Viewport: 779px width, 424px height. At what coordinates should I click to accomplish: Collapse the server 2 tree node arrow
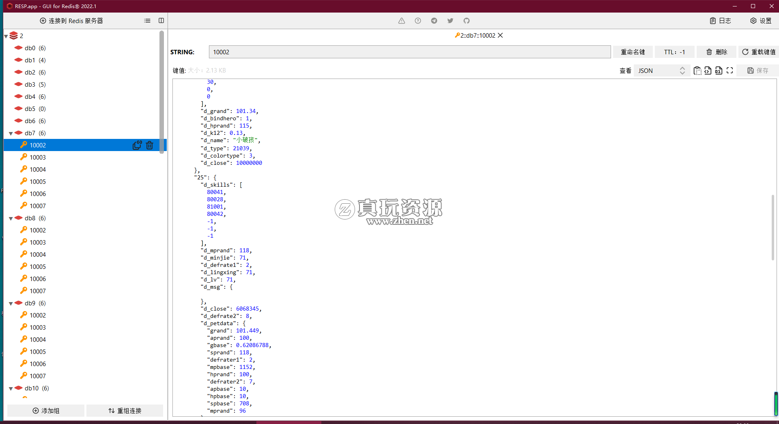pyautogui.click(x=6, y=36)
